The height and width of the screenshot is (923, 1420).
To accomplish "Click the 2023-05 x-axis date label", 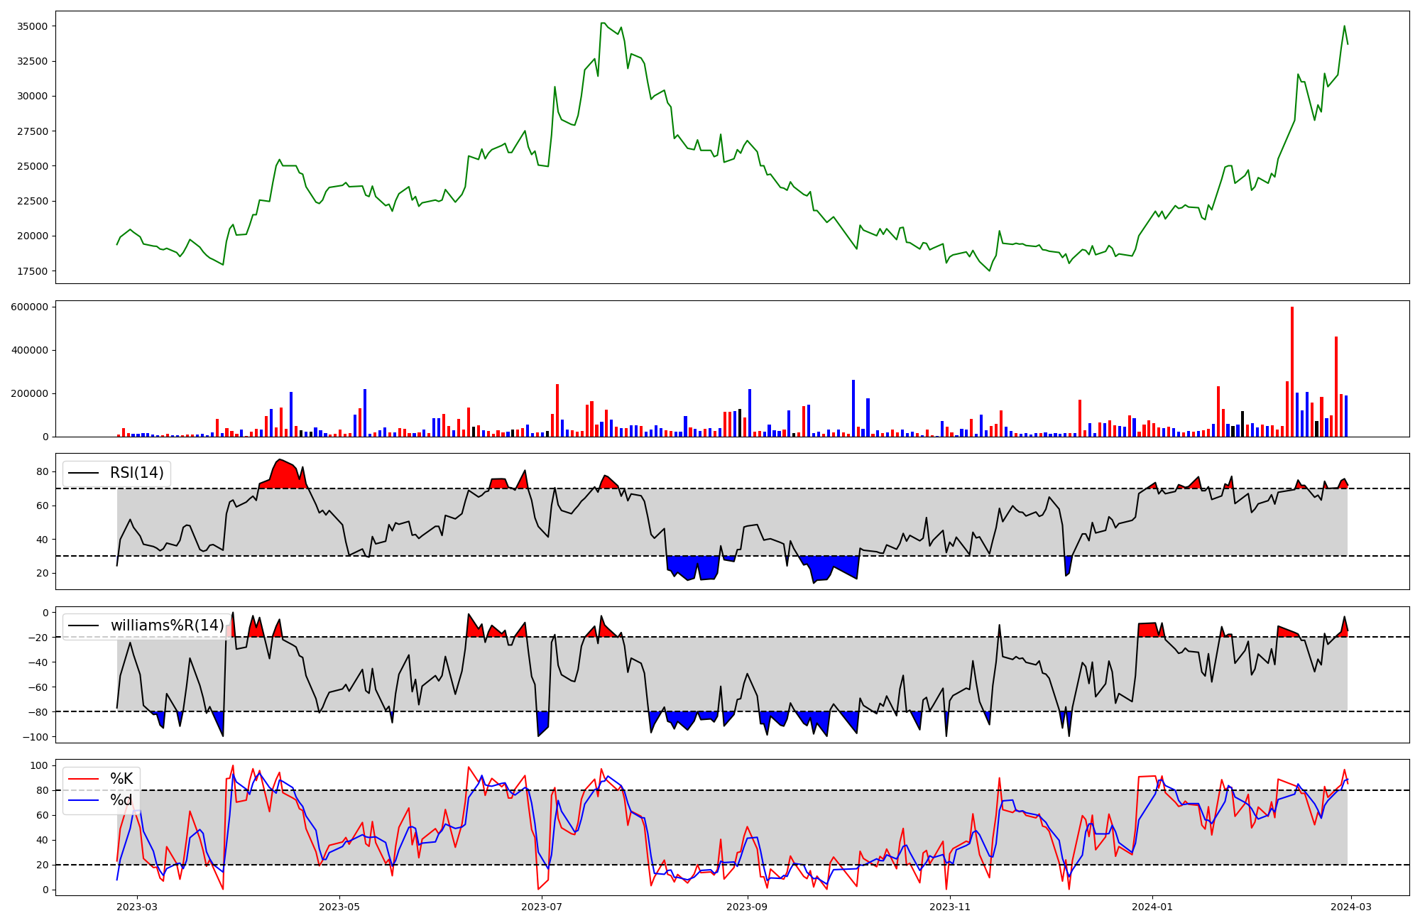I will coord(339,907).
